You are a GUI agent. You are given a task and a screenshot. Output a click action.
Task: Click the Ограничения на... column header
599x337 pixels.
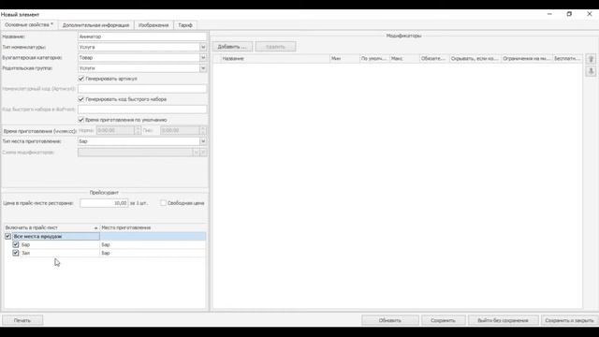coord(526,58)
